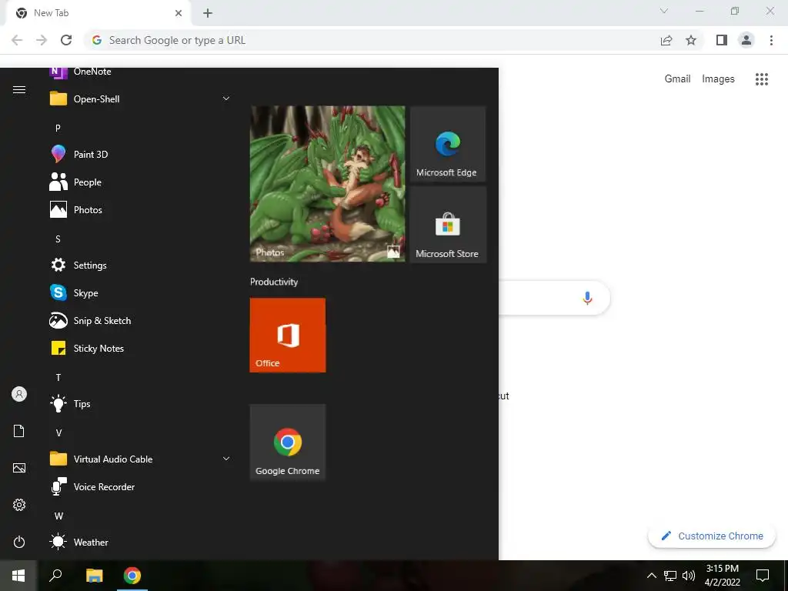Screen dimensions: 788x591
Task: Open taskbar Search magnifier
Action: tap(55, 576)
